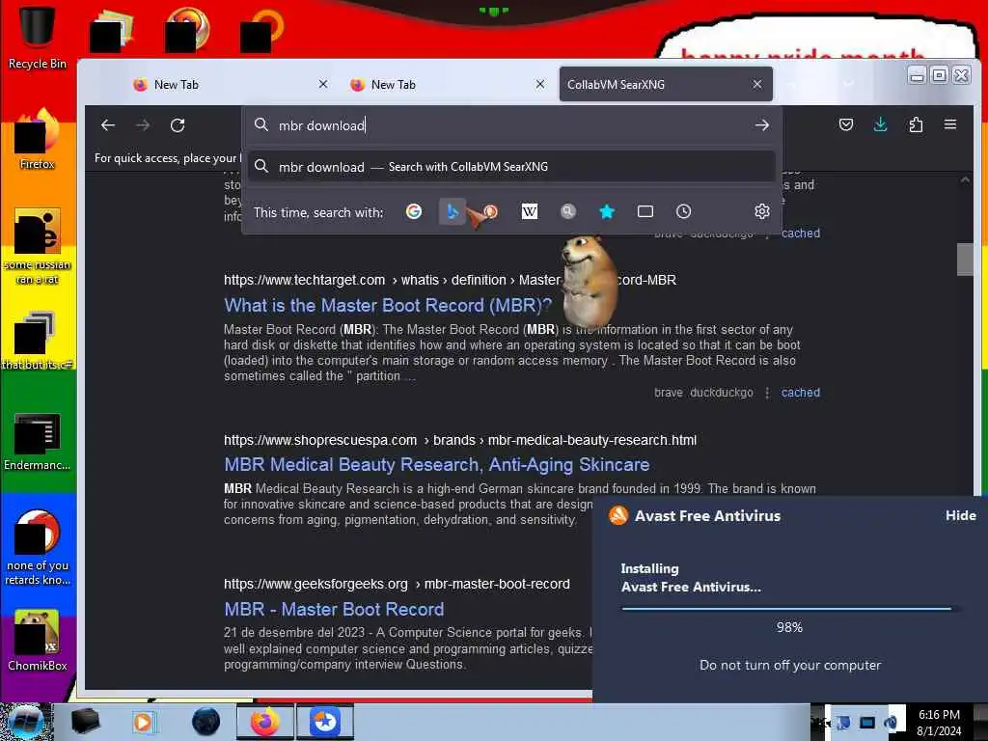
Task: Click the go arrow in the address bar
Action: coord(762,124)
